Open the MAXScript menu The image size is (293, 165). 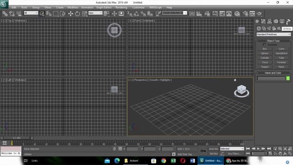[156, 7]
